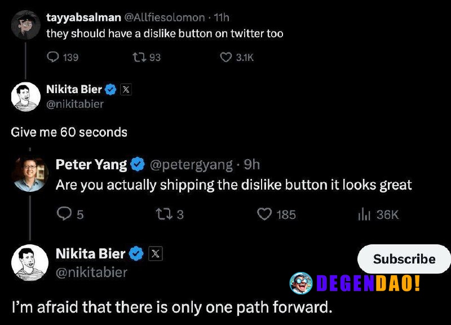Click Nikita Bier's blue verified badge
The height and width of the screenshot is (325, 451).
point(110,89)
